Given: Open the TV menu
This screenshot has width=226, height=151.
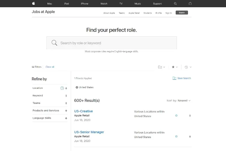Looking at the screenshot, I should 121,4.
